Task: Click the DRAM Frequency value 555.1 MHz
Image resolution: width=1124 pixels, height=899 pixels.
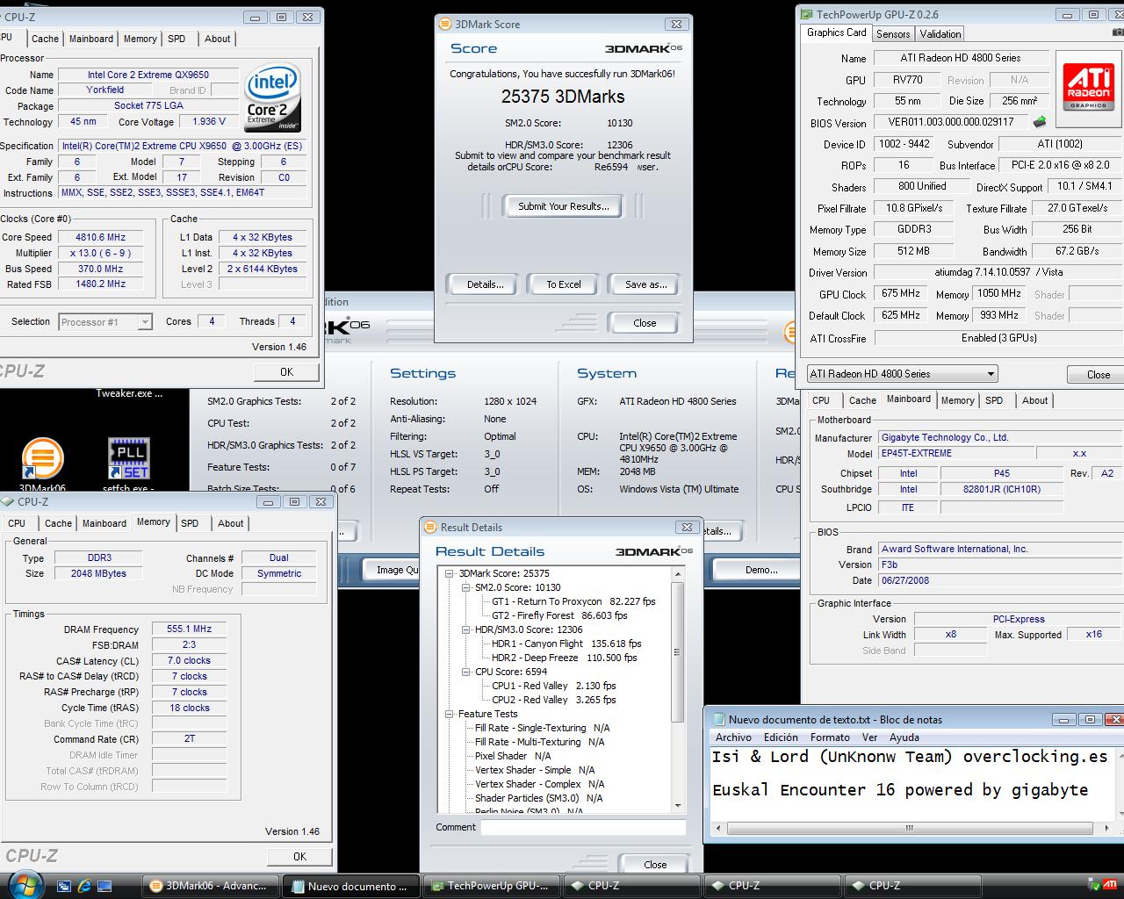Action: tap(190, 629)
